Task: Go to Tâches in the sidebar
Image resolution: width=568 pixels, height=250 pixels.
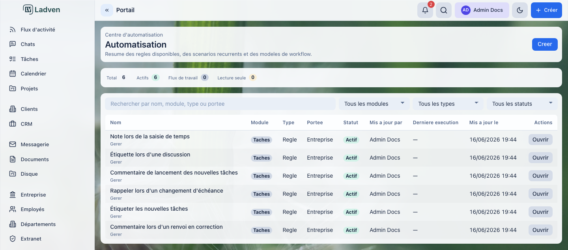Action: (30, 59)
